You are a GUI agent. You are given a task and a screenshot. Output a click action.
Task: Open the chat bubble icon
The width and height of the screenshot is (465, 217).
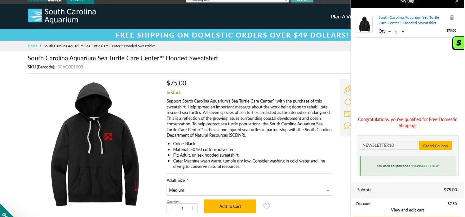coord(347,126)
